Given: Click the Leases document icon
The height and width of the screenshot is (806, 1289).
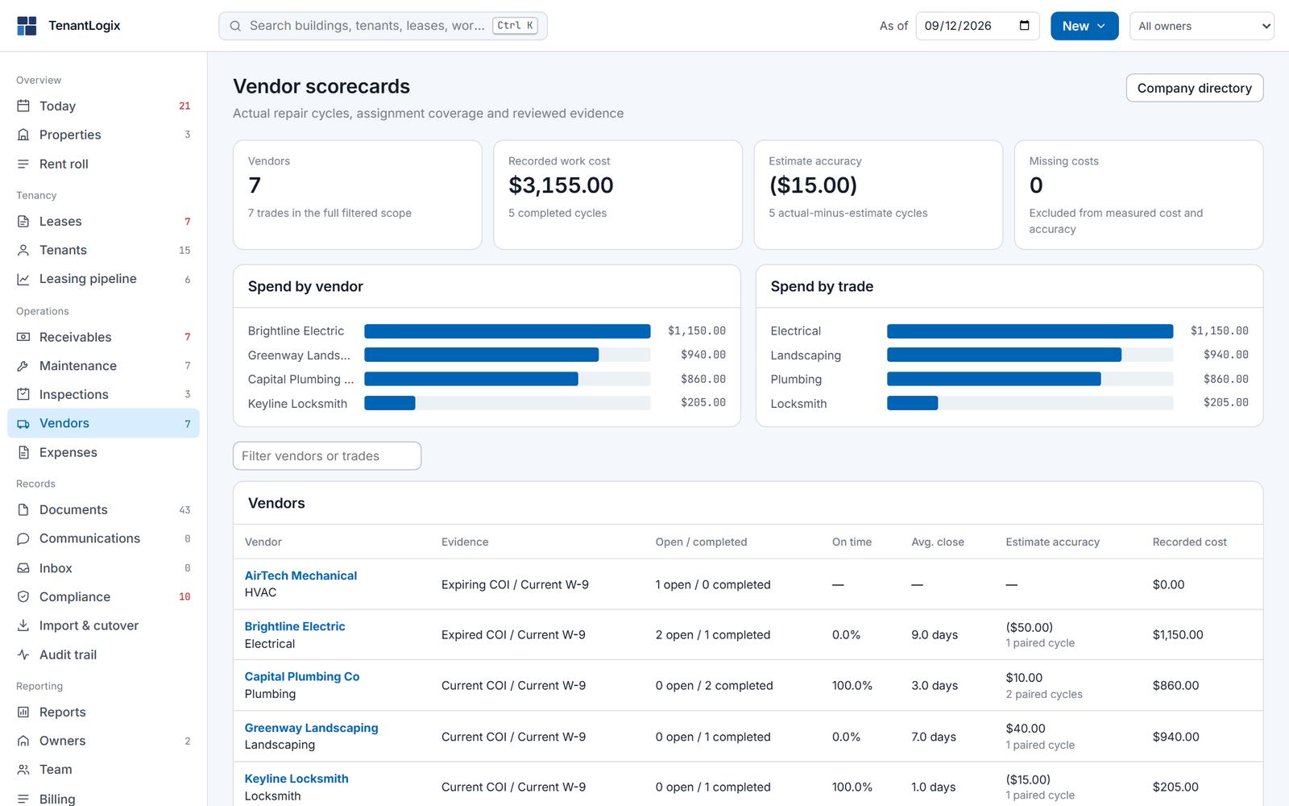Looking at the screenshot, I should pyautogui.click(x=23, y=221).
